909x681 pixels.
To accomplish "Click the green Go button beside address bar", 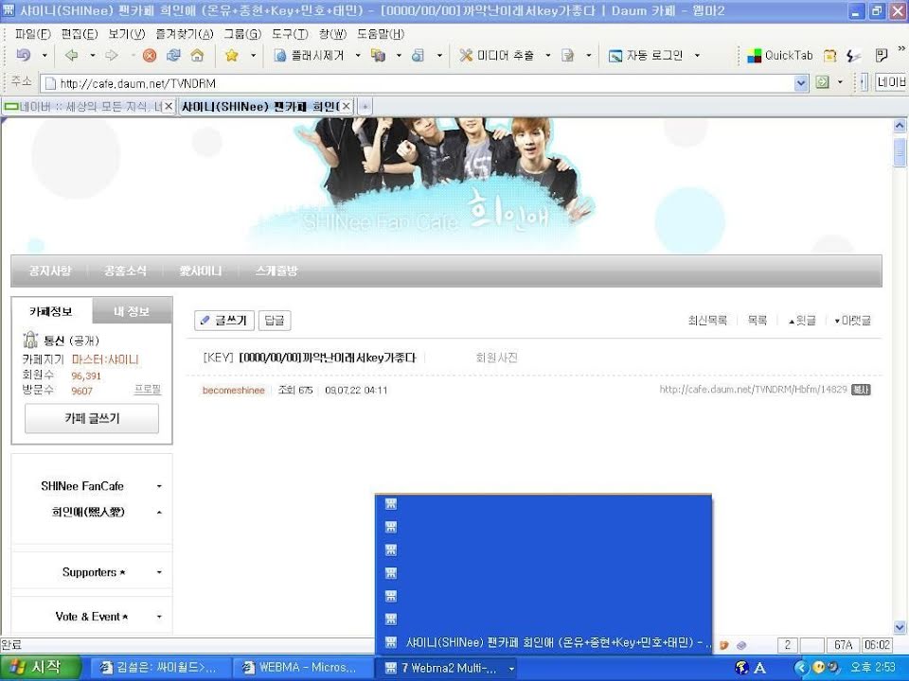I will [822, 82].
